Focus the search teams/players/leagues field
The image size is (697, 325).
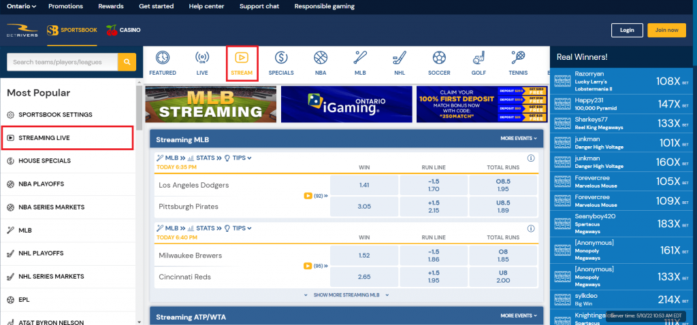click(x=62, y=62)
